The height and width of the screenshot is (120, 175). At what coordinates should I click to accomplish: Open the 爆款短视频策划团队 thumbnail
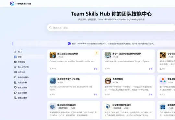click(x=53, y=106)
